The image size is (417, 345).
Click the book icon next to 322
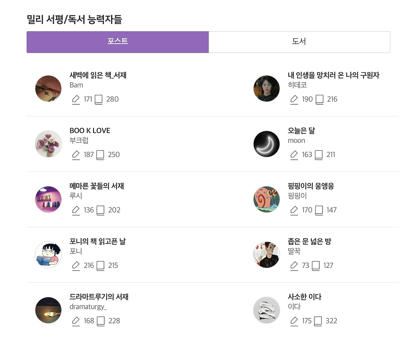(x=318, y=321)
